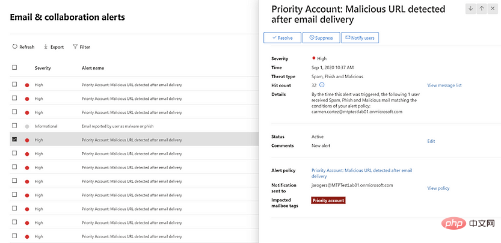Suppress this alert

(321, 38)
